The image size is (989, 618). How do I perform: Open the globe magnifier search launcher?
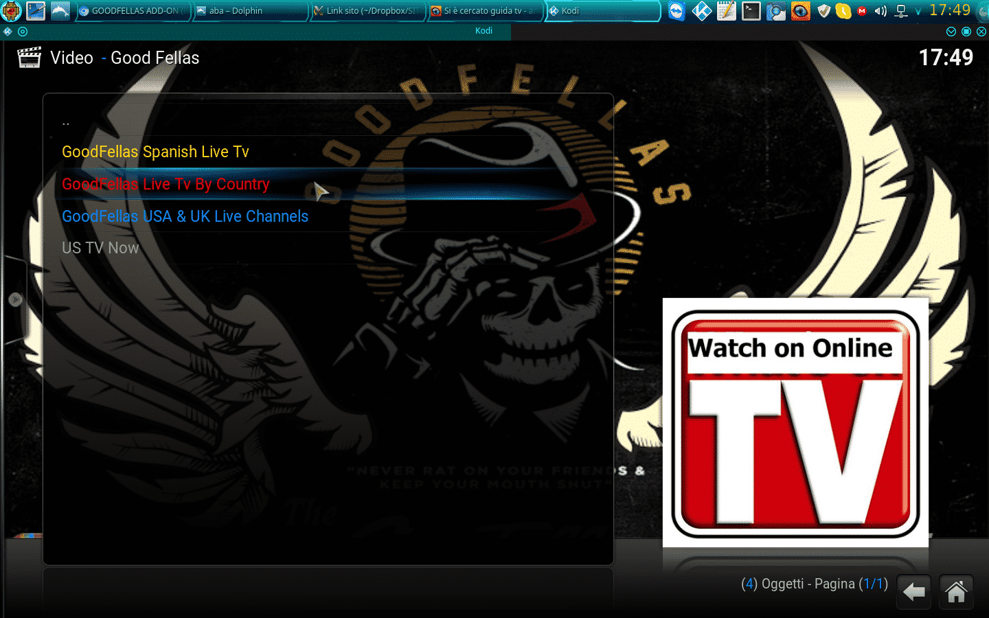[775, 11]
